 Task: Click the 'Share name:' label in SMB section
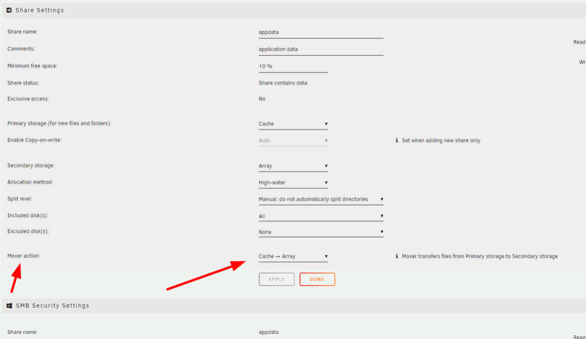(22, 332)
